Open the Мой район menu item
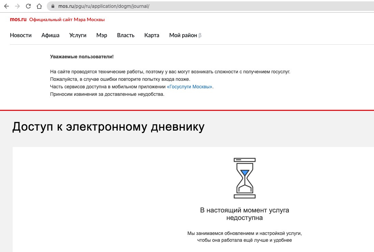 pyautogui.click(x=185, y=35)
